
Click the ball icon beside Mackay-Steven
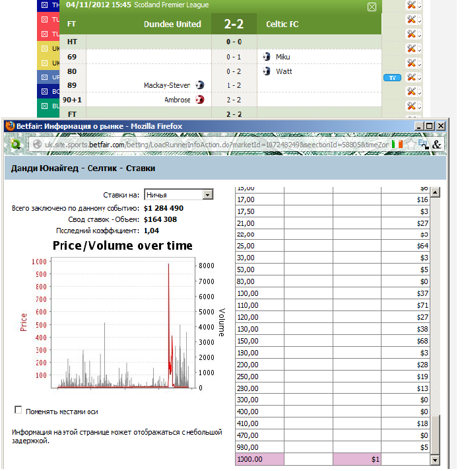[199, 85]
